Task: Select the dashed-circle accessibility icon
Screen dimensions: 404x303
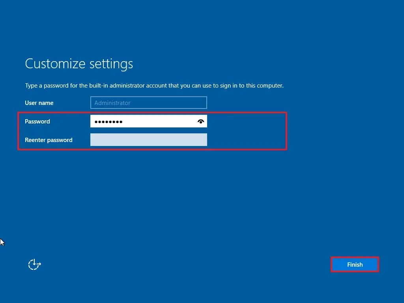Action: (x=34, y=264)
